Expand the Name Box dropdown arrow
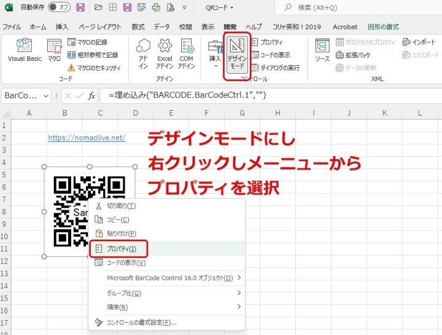Image resolution: width=442 pixels, height=335 pixels. click(45, 97)
